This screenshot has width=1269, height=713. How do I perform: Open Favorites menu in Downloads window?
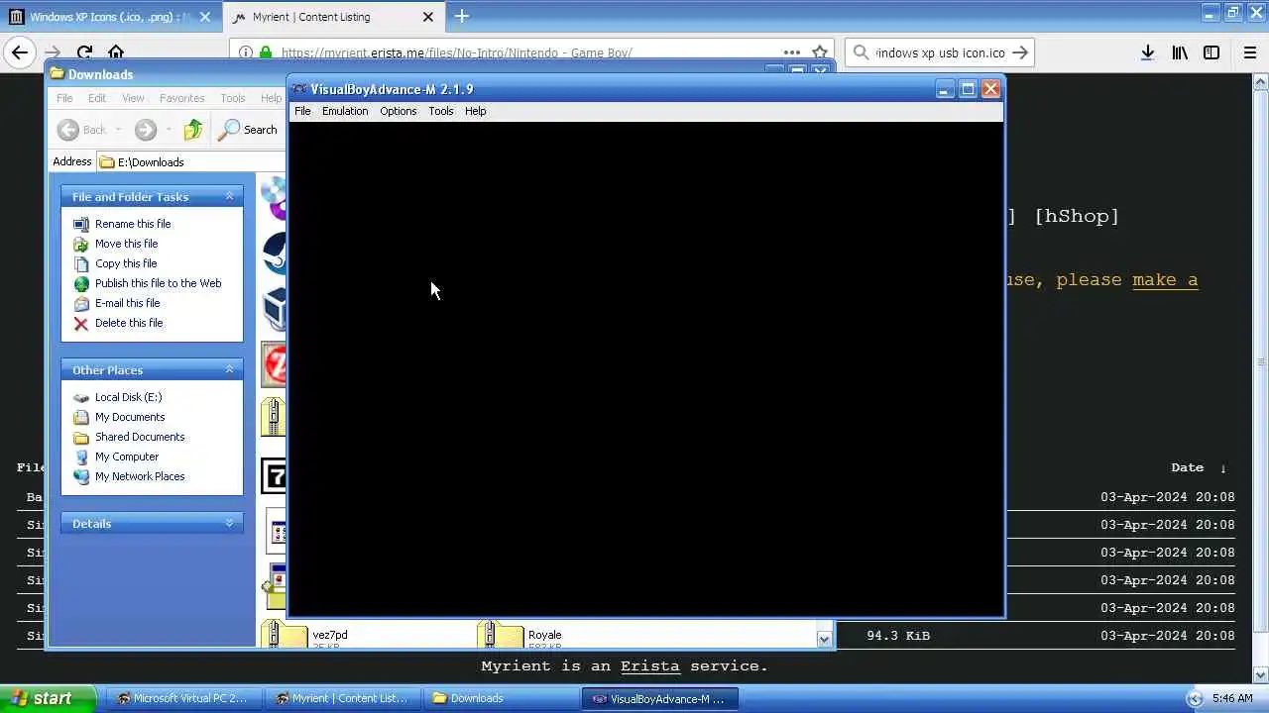click(181, 98)
